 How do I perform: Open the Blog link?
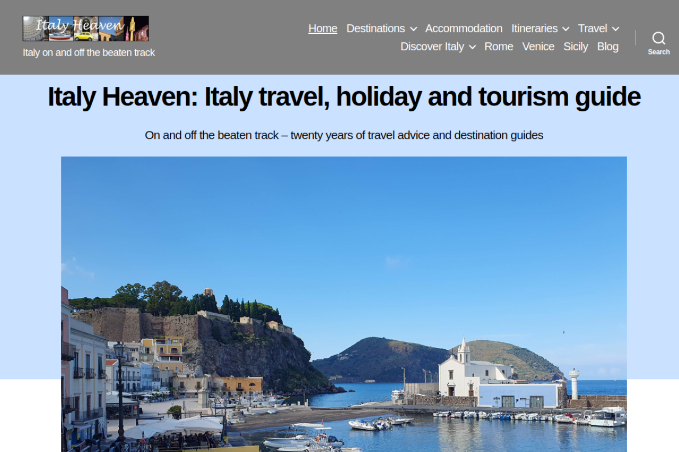point(608,47)
